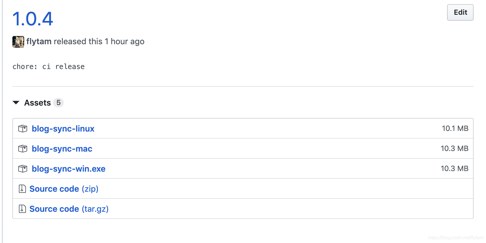
Task: Open the 1.0.4 release title link
Action: coord(33,19)
